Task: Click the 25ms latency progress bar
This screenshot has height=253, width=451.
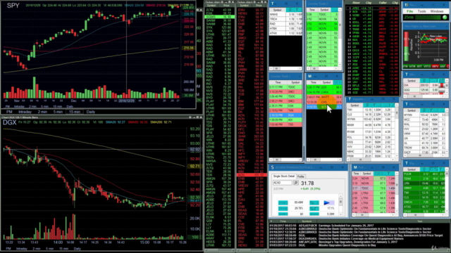Action: (x=428, y=18)
